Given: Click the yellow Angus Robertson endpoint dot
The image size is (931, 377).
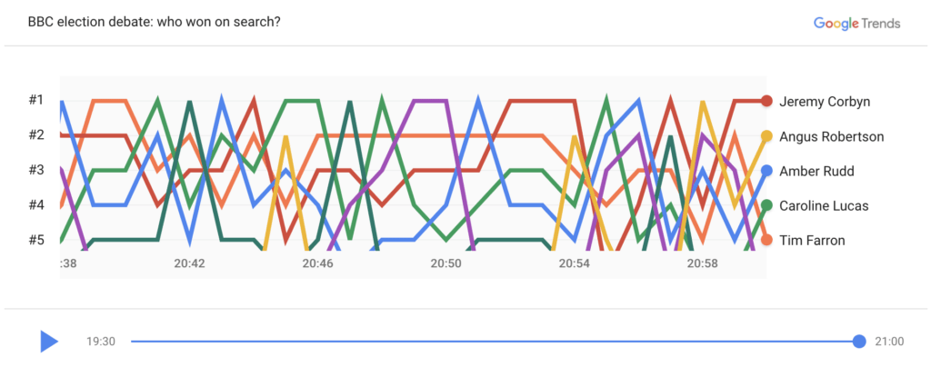Looking at the screenshot, I should [x=766, y=136].
